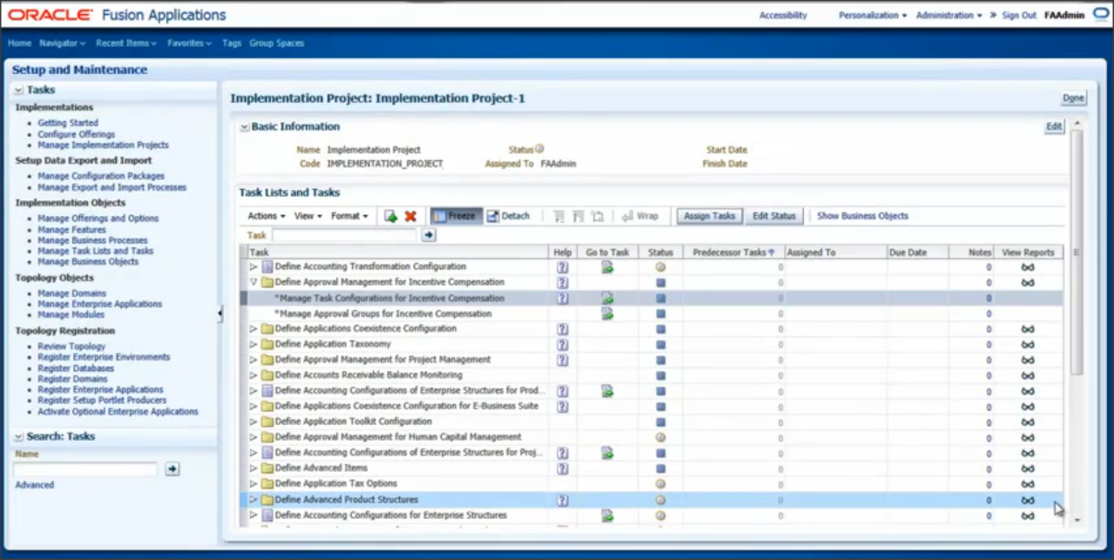Collapse the left sidebar with splitter arrow
Viewport: 1114px width, 560px height.
point(220,314)
